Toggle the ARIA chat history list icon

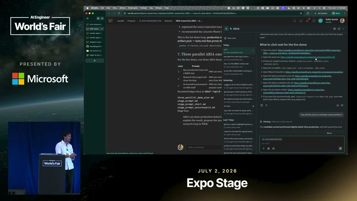tap(226, 29)
